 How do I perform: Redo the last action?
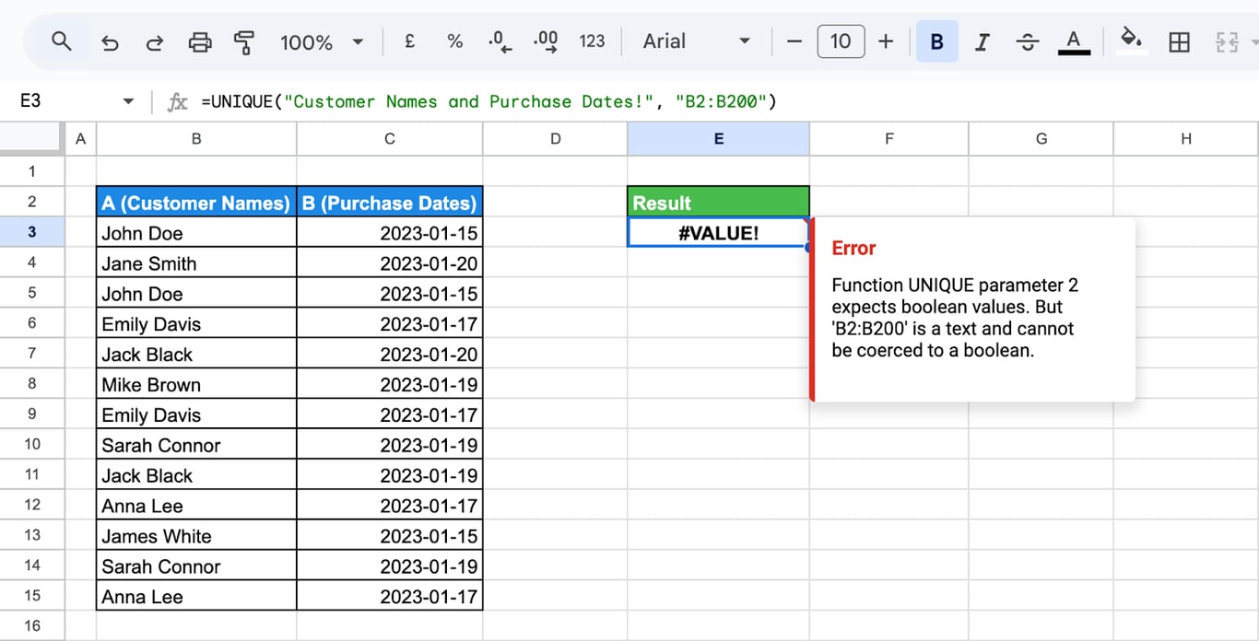[x=155, y=42]
